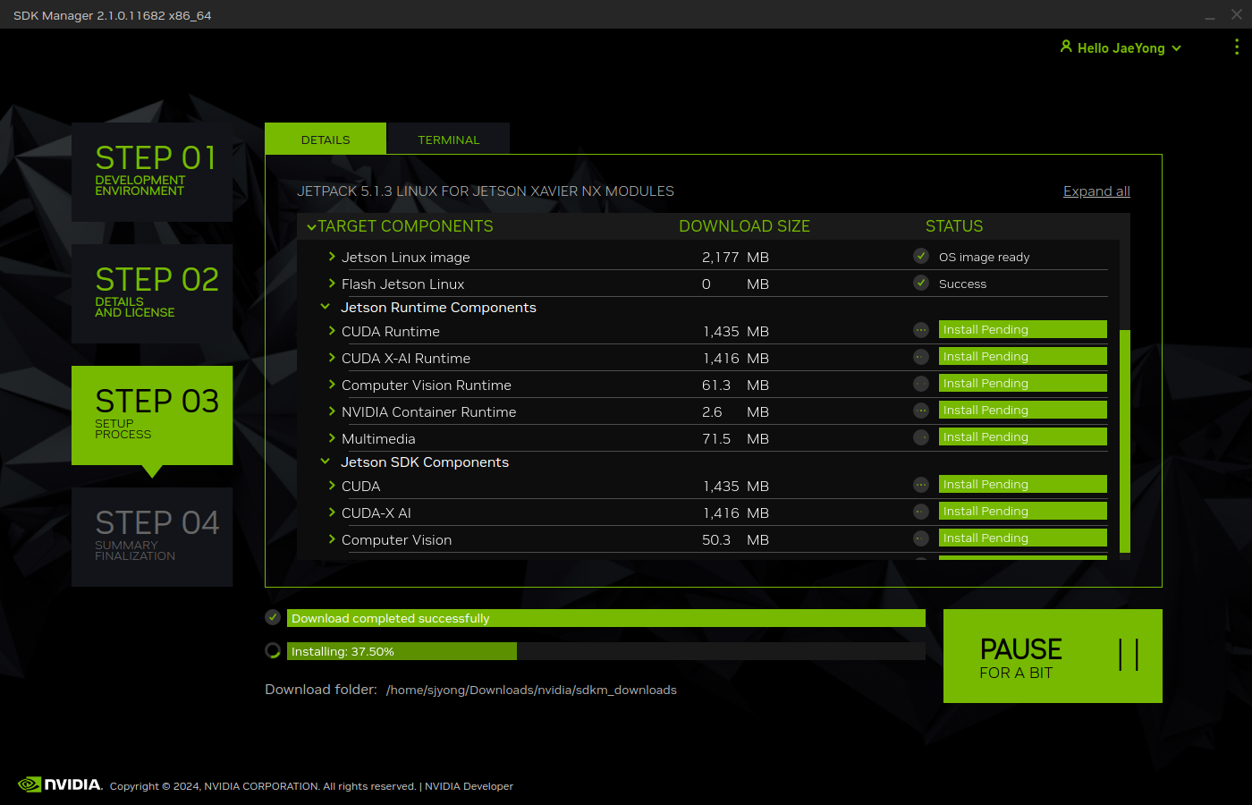Go to STEP 01 Development Environment
Image resolution: width=1252 pixels, height=805 pixels.
coord(152,172)
